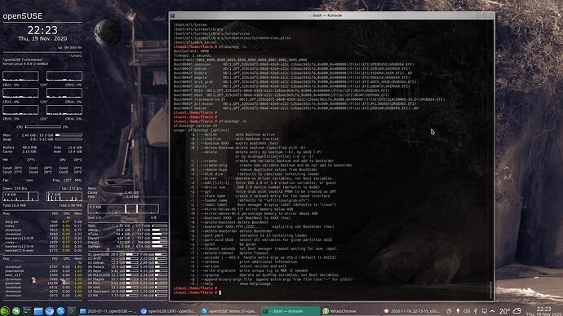
Task: Switch to openSUSE Notes_01 taskbar window
Action: coord(229,311)
